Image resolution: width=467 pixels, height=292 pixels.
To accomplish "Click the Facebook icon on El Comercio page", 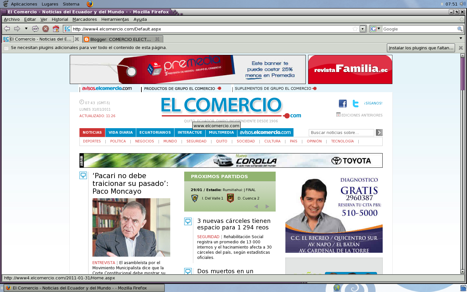I will (x=342, y=103).
